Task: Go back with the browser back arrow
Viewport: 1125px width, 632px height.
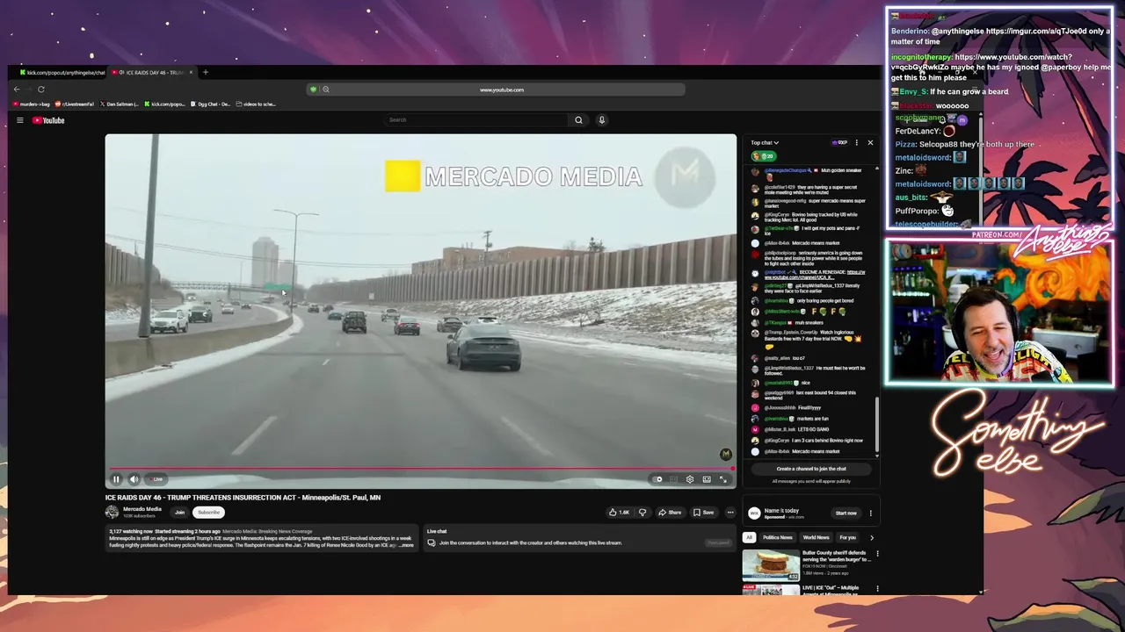Action: point(17,90)
